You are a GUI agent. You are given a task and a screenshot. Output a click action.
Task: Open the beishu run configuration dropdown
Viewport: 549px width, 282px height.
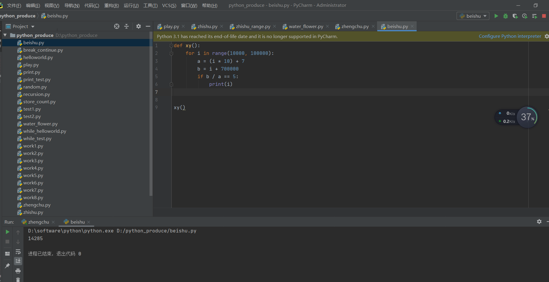(473, 16)
